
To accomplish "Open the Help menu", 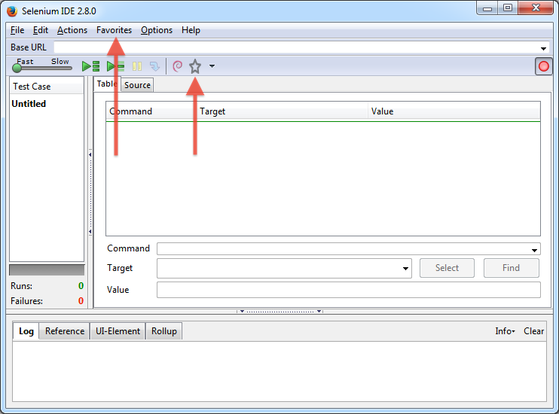I will [191, 30].
